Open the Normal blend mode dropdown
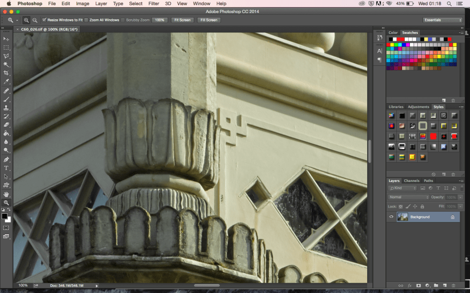Image resolution: width=470 pixels, height=293 pixels. [409, 197]
